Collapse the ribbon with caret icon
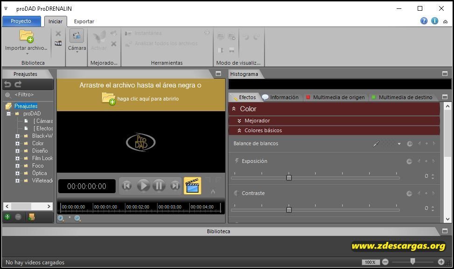 point(445,21)
